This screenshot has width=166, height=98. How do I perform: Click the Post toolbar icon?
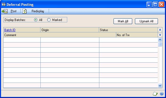pyautogui.click(x=5, y=11)
